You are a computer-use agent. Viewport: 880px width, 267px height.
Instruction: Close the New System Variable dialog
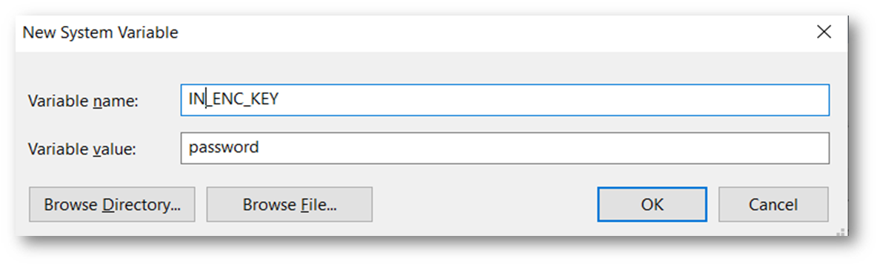pos(823,32)
